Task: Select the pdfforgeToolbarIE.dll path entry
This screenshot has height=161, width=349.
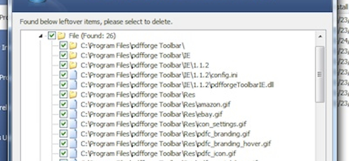Action: coord(177,85)
